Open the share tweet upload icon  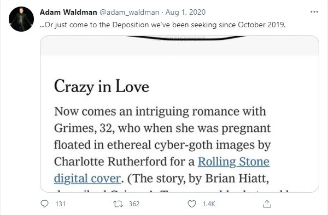click(267, 204)
